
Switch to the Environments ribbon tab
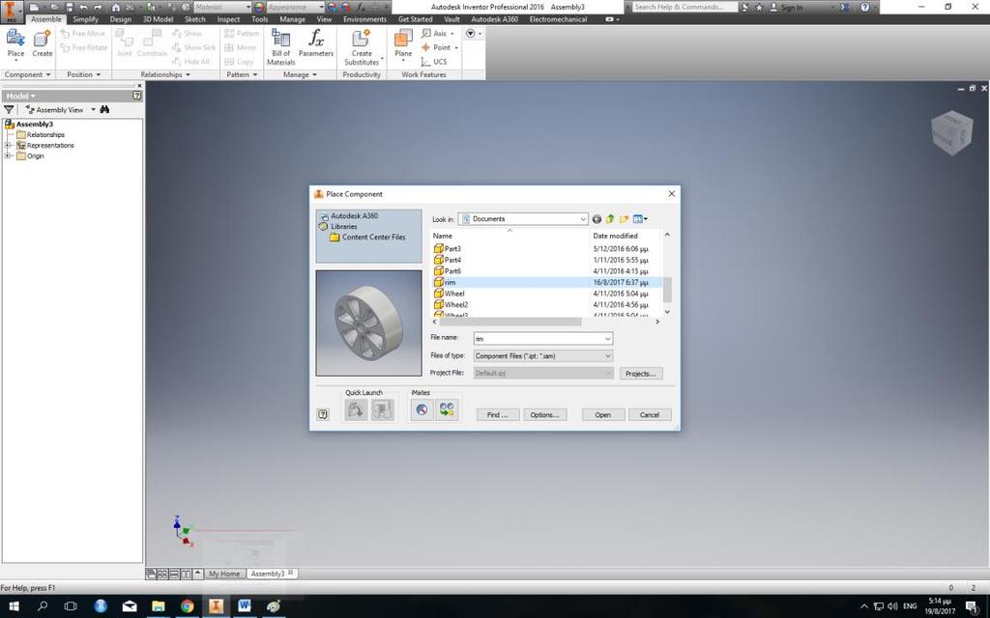[364, 19]
